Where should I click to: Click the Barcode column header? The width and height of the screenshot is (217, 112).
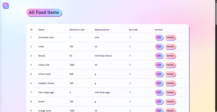133,30
